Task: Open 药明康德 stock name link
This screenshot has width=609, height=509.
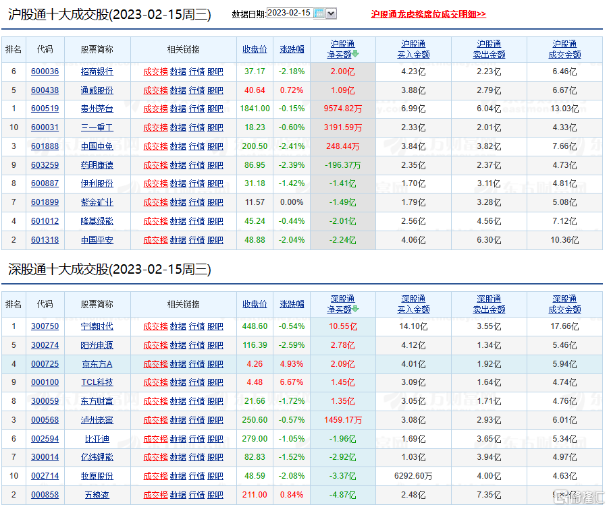Action: coord(97,165)
